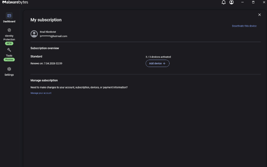Screen dimensions: 267x167
Task: Click the masked hotmail.com email address
Action: (53, 36)
